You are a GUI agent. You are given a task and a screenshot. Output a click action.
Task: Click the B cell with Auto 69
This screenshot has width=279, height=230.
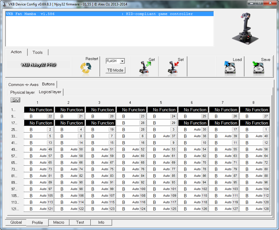pyautogui.click(x=162, y=162)
